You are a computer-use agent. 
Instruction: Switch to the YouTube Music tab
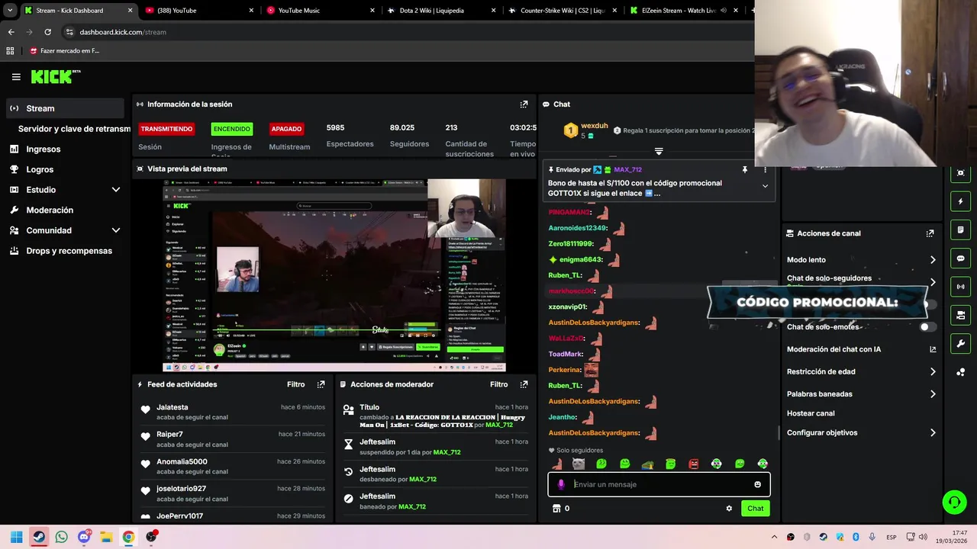coord(321,11)
